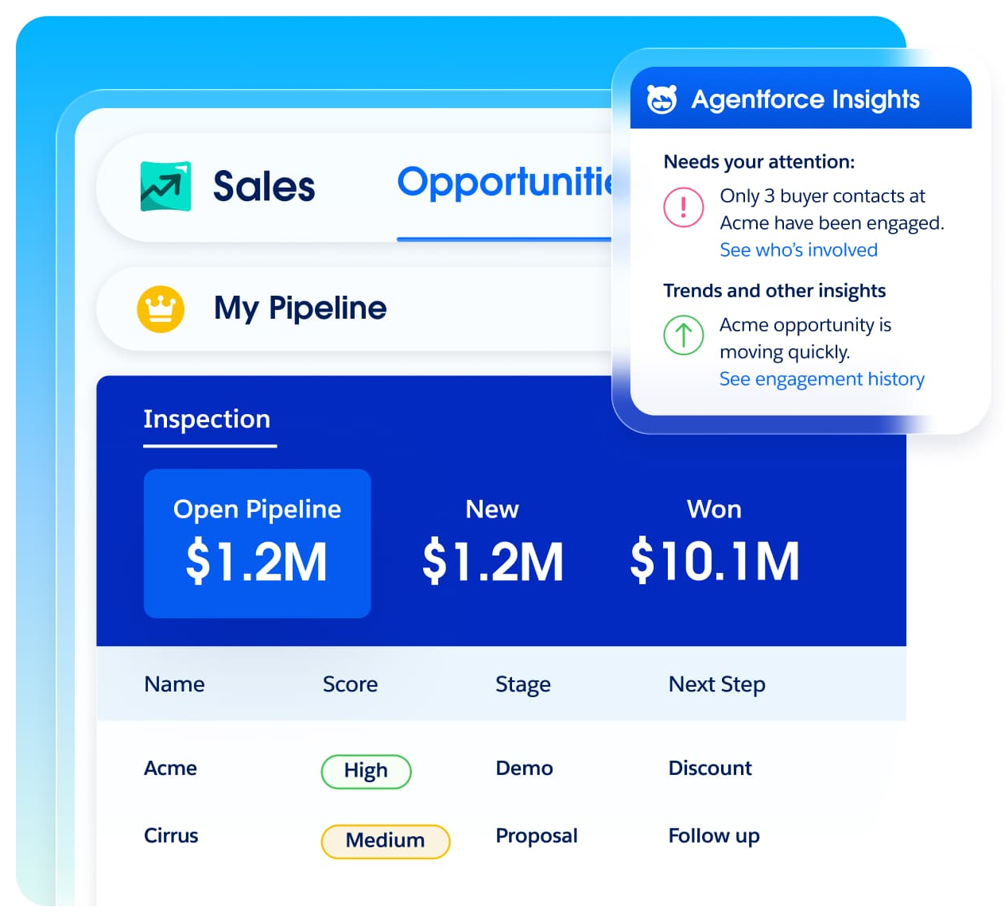
Task: Click the Next Step column header
Action: pyautogui.click(x=716, y=684)
